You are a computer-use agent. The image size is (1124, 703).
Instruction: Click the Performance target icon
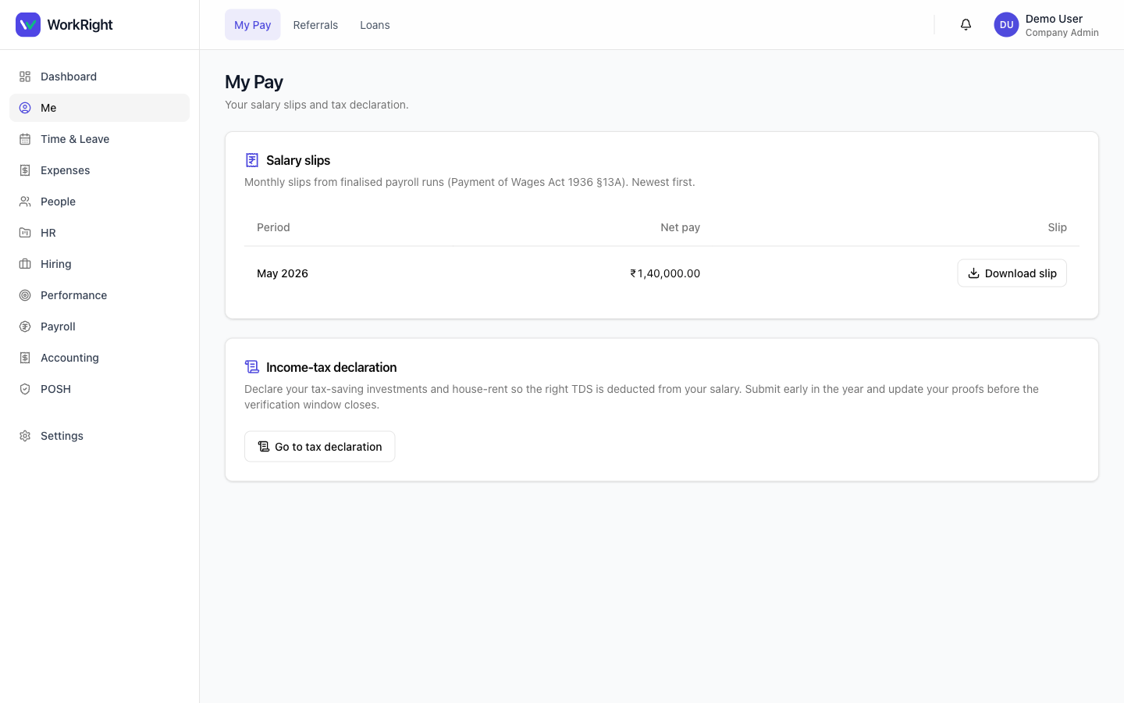click(x=25, y=295)
